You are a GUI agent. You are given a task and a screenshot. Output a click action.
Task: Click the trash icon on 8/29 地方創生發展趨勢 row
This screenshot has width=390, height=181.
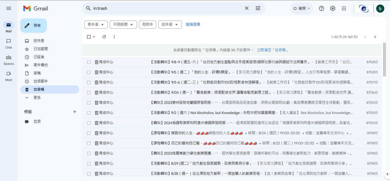point(97,163)
